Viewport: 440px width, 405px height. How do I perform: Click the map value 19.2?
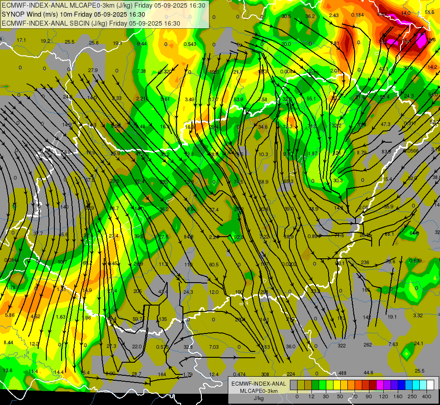click(45, 41)
